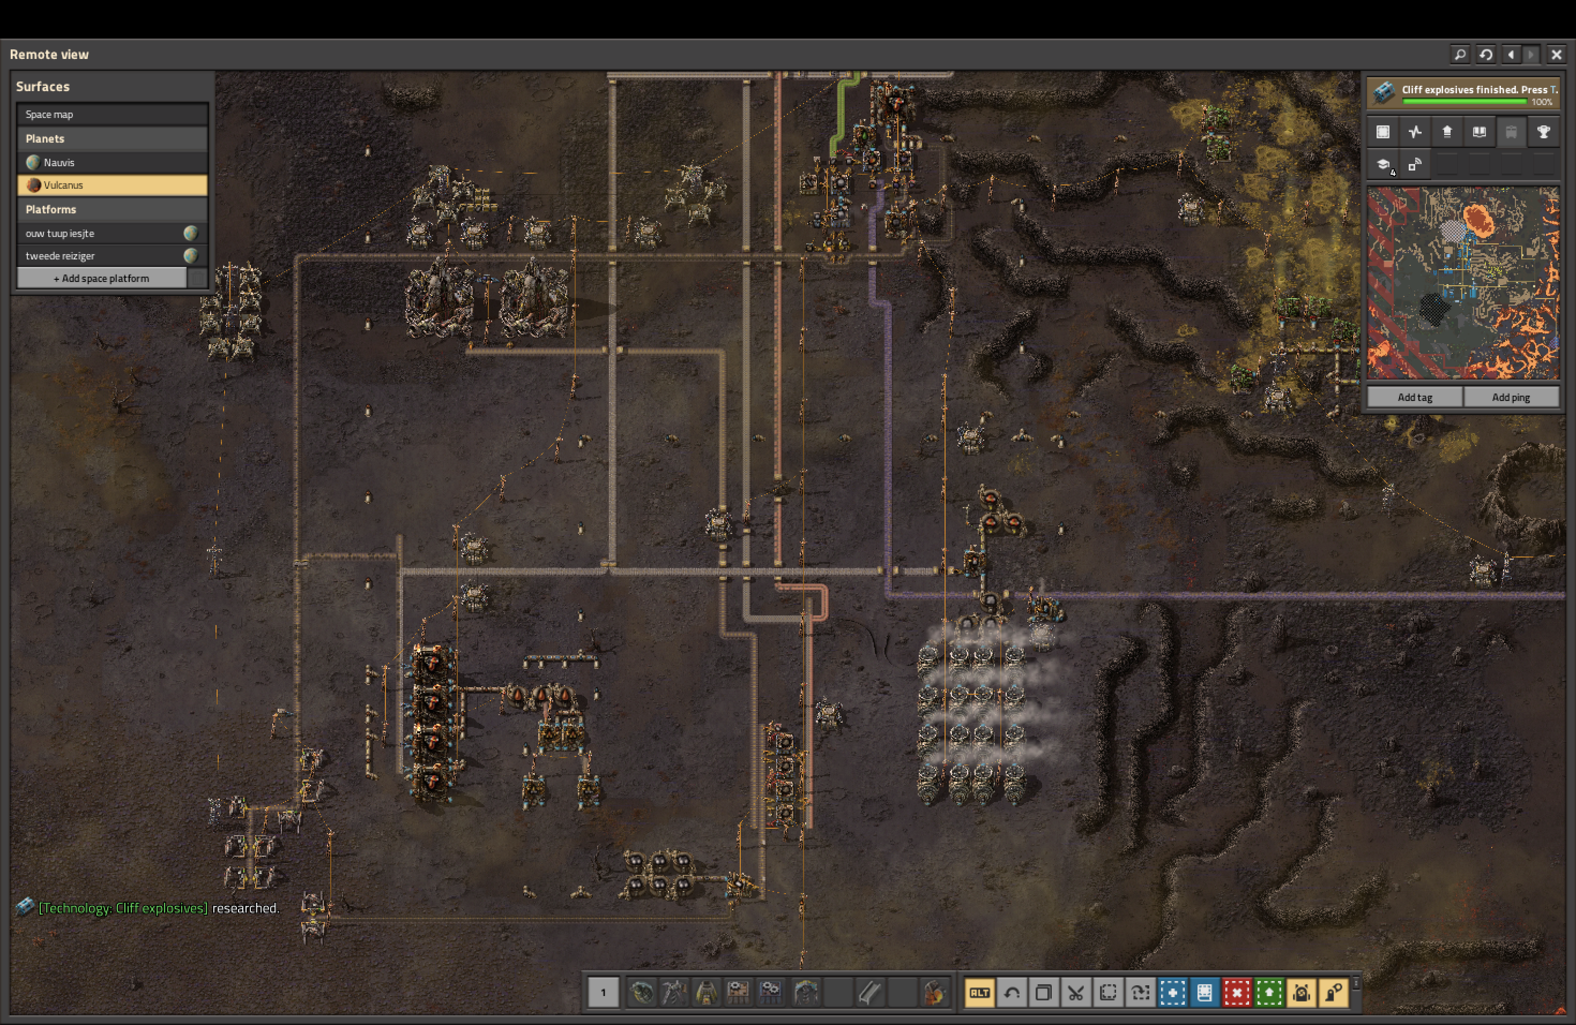Open tips and tricks graduation cap icon
Viewport: 1576px width, 1025px height.
1382,164
